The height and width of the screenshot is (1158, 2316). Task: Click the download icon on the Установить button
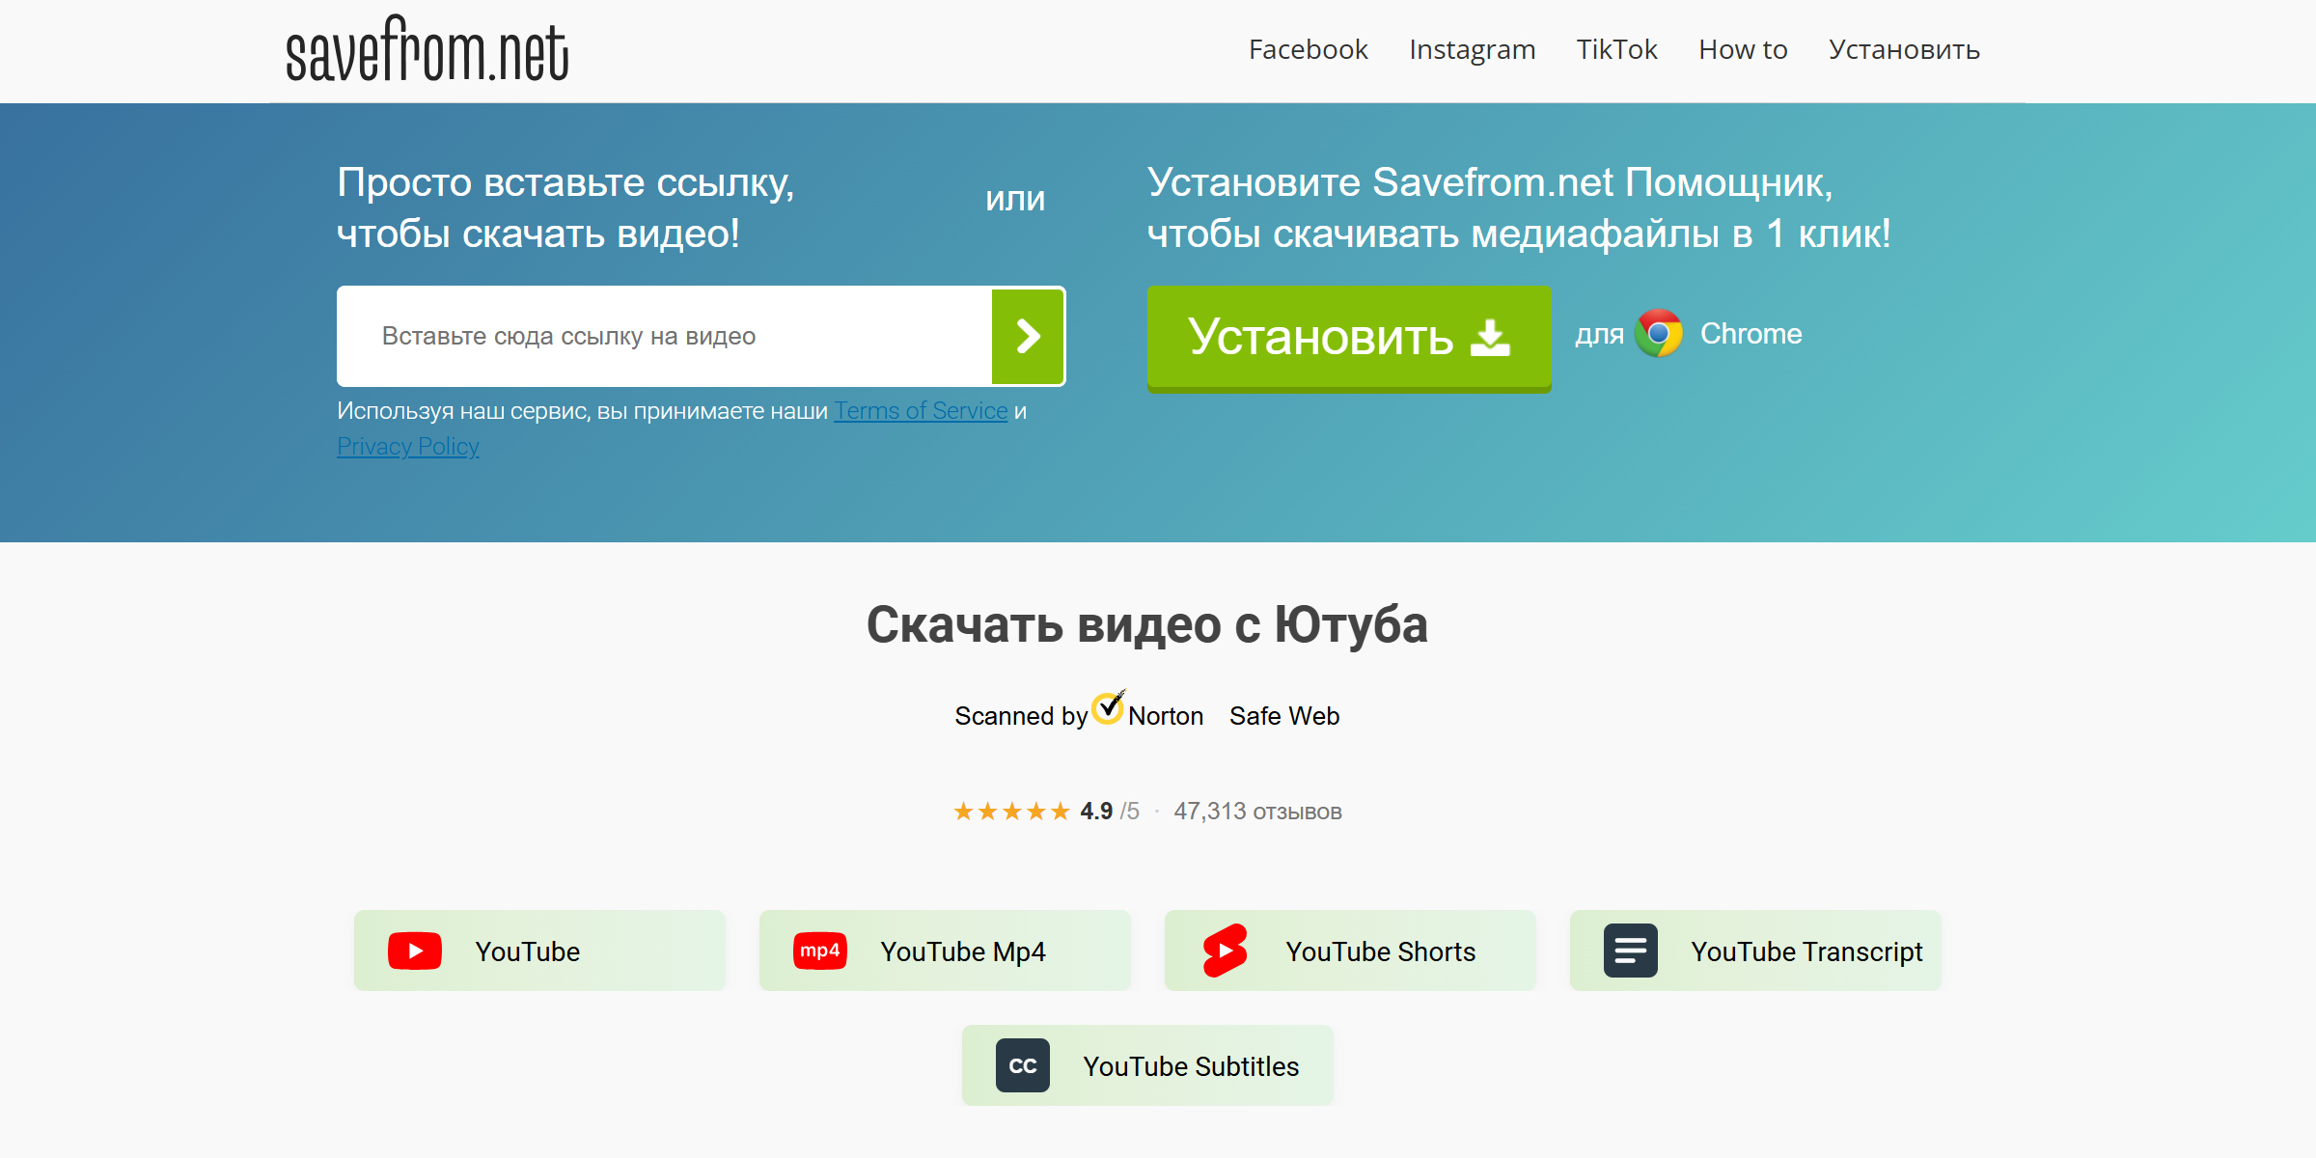point(1490,338)
